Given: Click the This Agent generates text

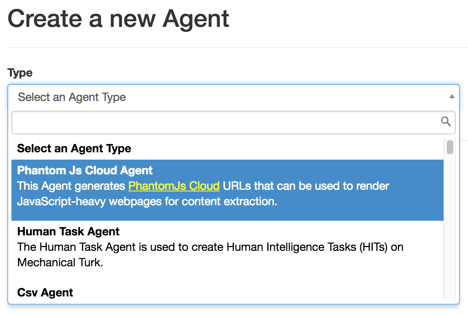Looking at the screenshot, I should (71, 186).
